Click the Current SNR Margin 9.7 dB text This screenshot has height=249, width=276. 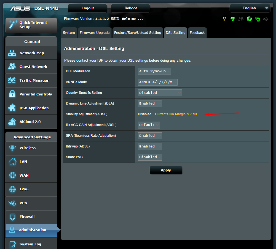click(176, 114)
